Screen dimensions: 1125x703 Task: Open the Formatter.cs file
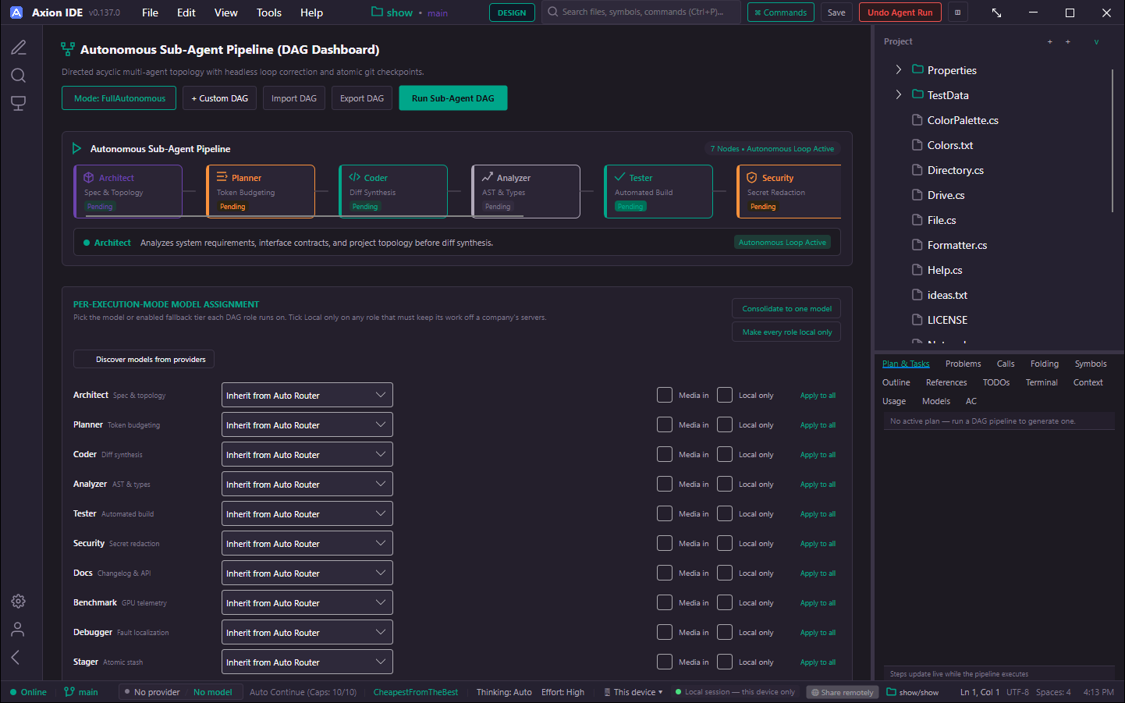point(956,245)
